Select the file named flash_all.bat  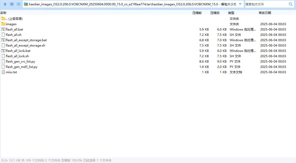pyautogui.click(x=14, y=29)
